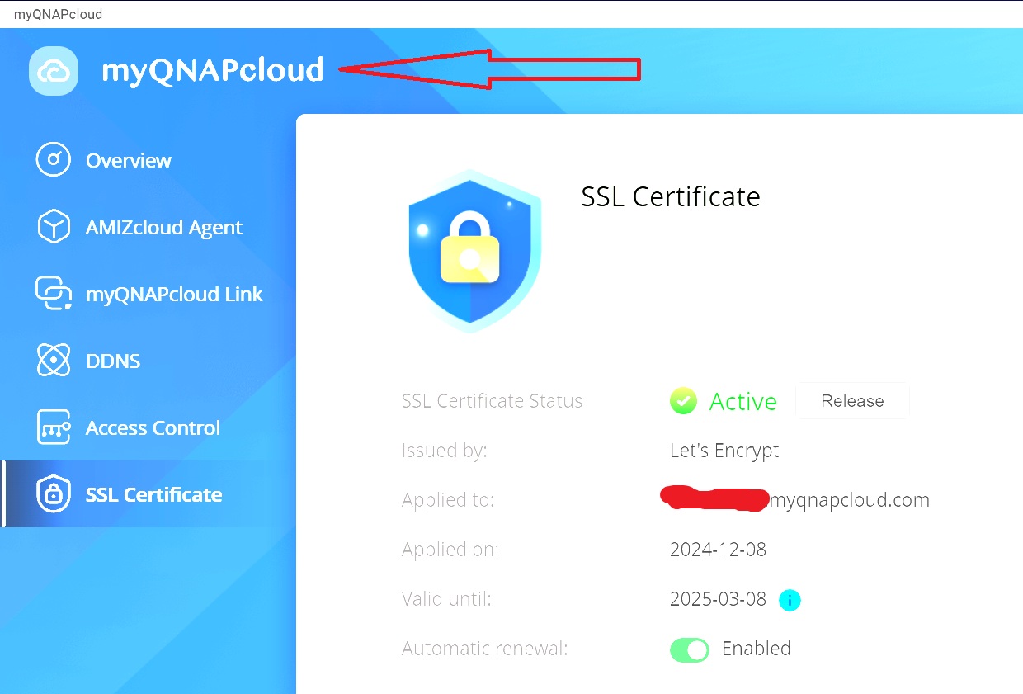The height and width of the screenshot is (694, 1023).
Task: Click the green Active status checkmark icon
Action: [682, 401]
